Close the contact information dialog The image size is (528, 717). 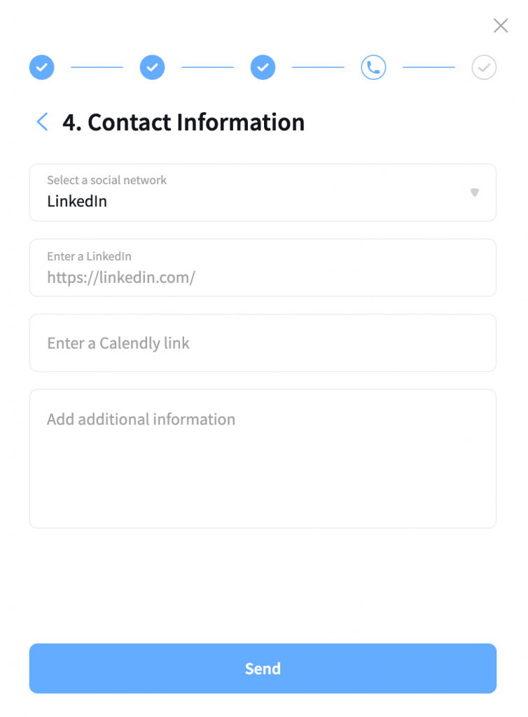pos(501,26)
